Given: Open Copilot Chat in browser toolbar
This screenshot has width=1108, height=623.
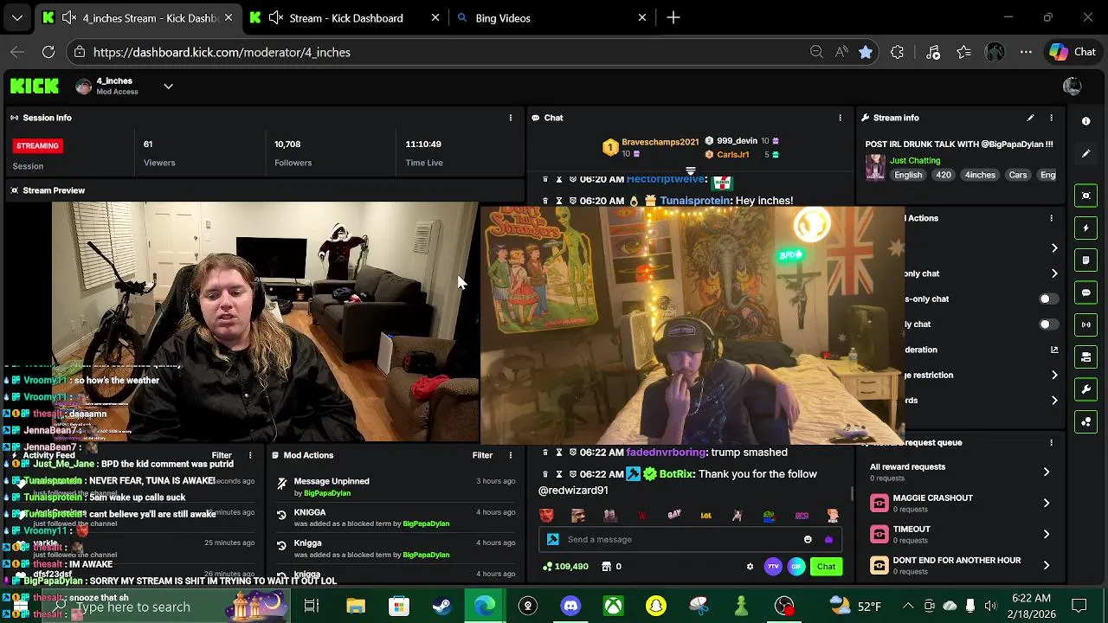Looking at the screenshot, I should pyautogui.click(x=1073, y=52).
